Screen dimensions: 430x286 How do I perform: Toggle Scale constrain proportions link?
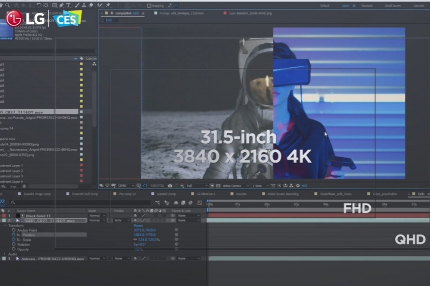click(135, 239)
